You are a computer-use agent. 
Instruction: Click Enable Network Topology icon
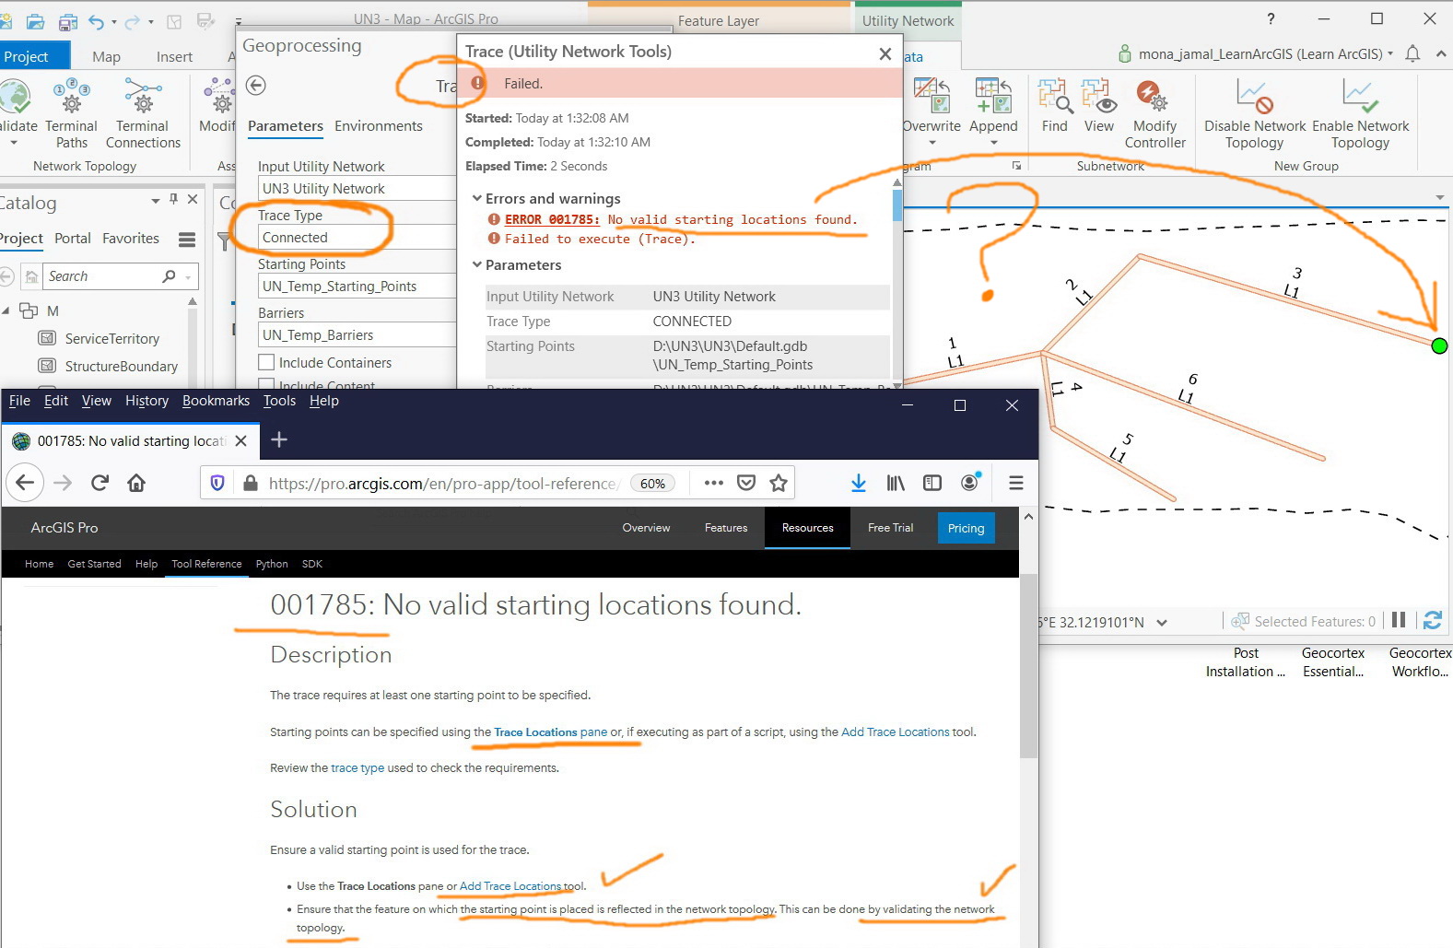[x=1360, y=96]
